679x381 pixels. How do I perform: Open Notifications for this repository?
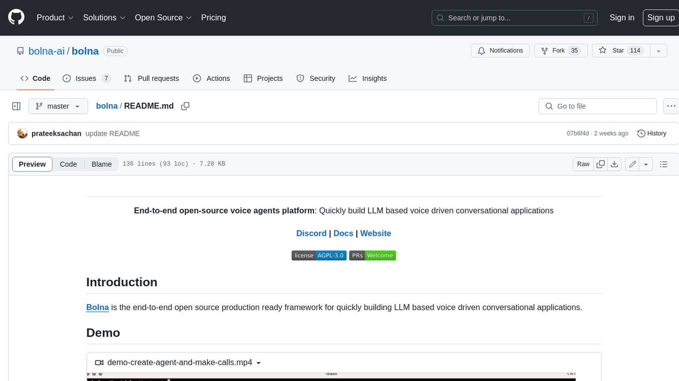(500, 50)
